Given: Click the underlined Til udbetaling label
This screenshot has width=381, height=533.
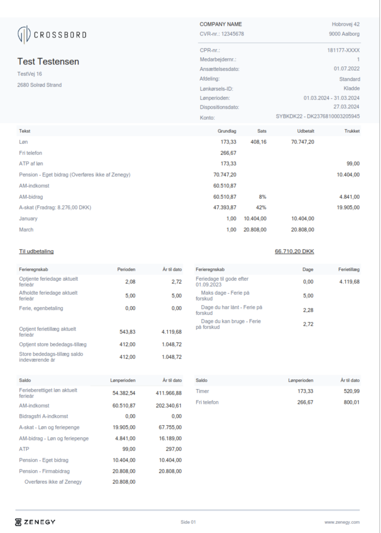Looking at the screenshot, I should point(36,251).
